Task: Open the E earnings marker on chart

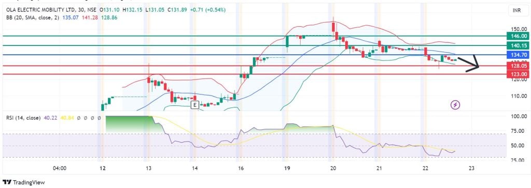Action: (x=194, y=105)
